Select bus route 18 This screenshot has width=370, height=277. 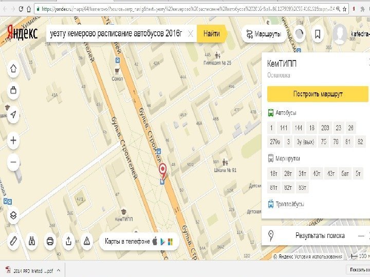312,128
